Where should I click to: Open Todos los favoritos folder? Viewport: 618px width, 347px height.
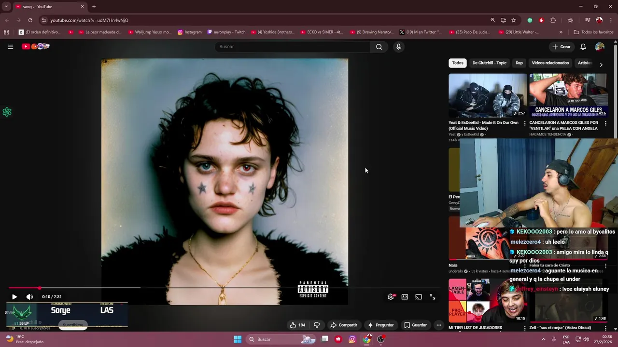click(x=593, y=32)
